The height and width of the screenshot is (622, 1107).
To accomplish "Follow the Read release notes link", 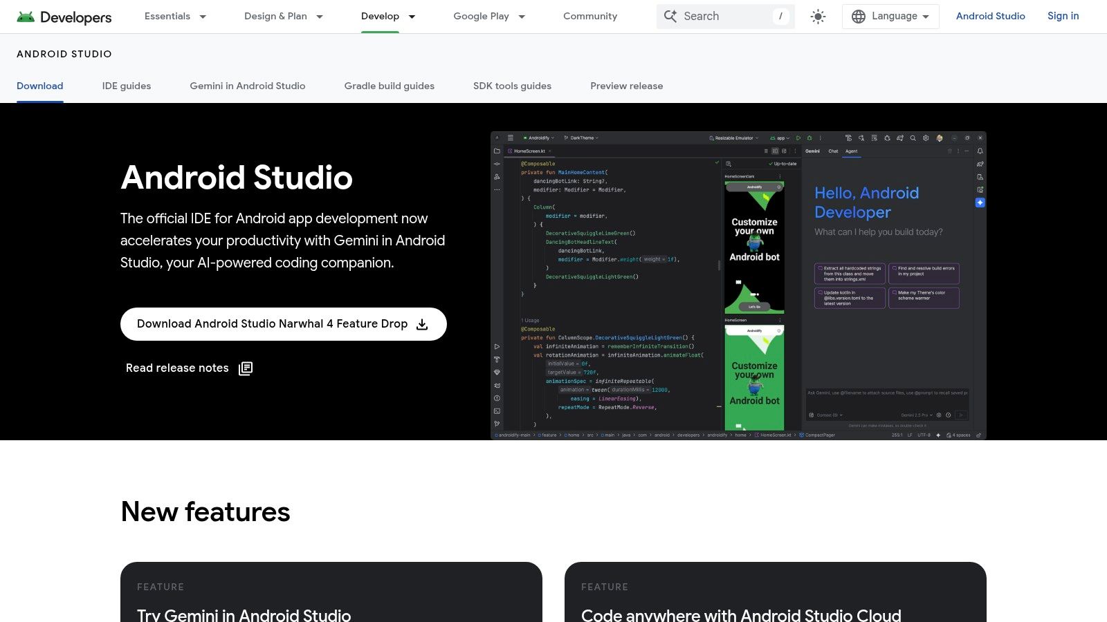I will [177, 368].
